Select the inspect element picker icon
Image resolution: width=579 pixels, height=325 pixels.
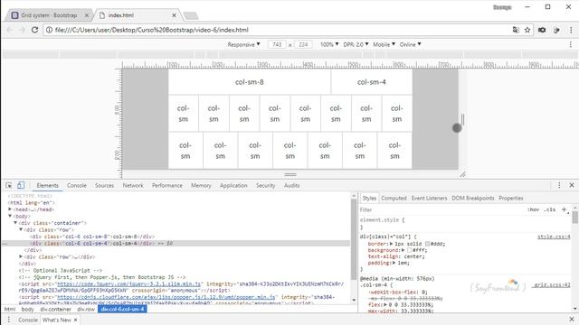tap(9, 185)
